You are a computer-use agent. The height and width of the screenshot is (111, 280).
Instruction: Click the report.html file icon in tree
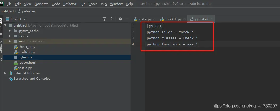15,63
